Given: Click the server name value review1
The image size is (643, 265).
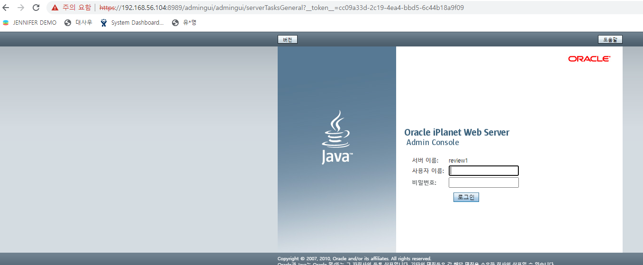Looking at the screenshot, I should coord(458,161).
